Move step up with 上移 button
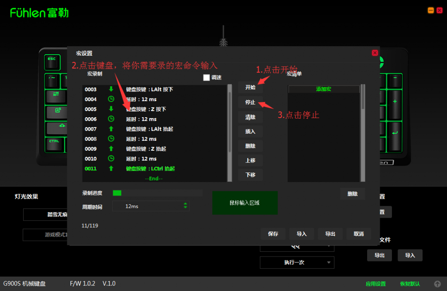This screenshot has width=447, height=291. tap(250, 160)
